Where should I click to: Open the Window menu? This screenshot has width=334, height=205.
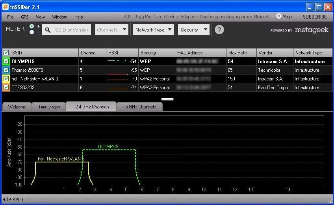(59, 17)
